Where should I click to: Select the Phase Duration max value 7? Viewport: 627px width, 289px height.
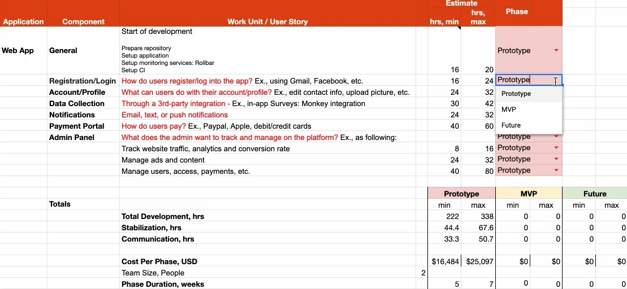478,284
